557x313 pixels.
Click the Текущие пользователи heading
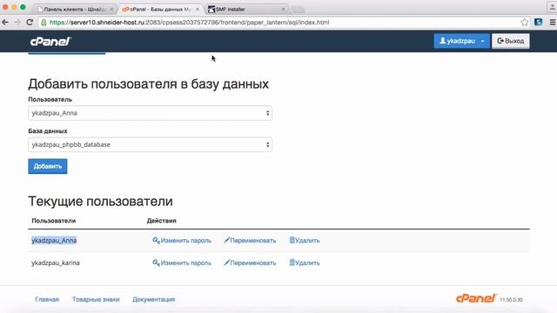[101, 201]
